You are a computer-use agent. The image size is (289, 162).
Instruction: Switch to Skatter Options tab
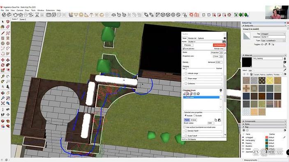201,38
